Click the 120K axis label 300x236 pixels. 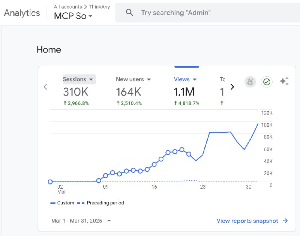click(267, 113)
